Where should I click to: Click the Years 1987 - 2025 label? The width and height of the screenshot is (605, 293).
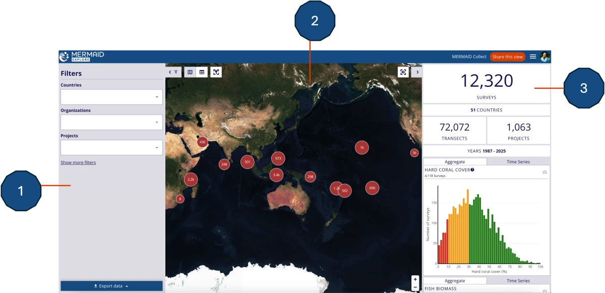coord(487,151)
